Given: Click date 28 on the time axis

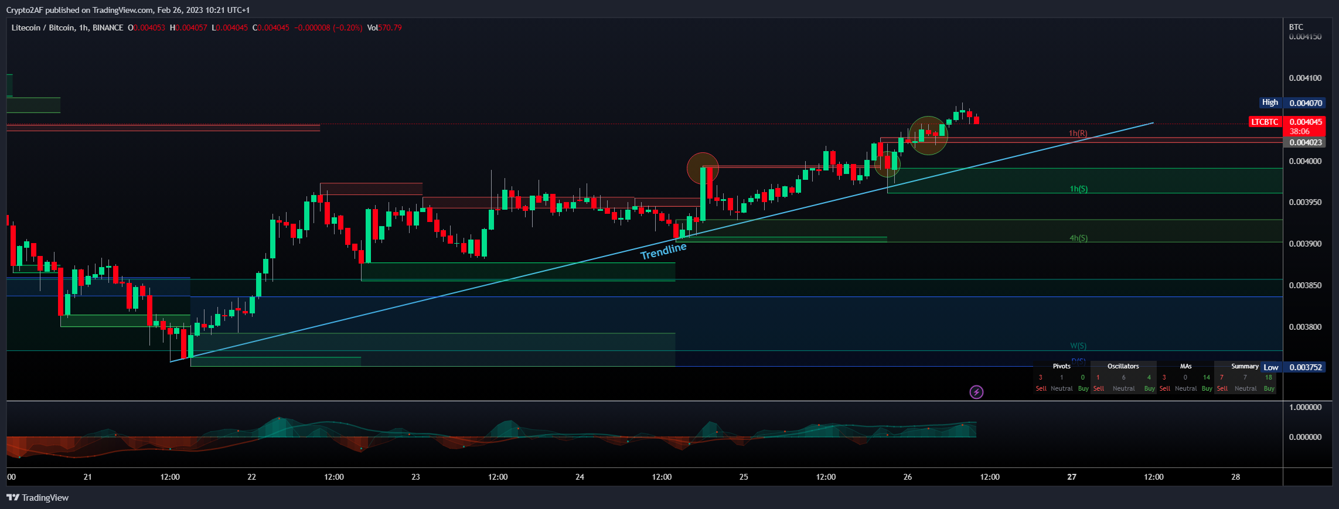Looking at the screenshot, I should click(1235, 477).
